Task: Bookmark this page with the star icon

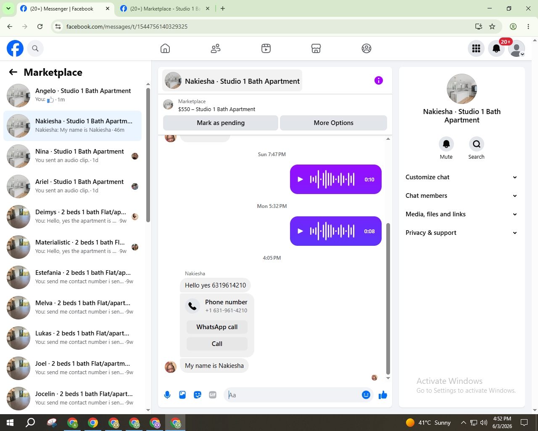Action: click(x=492, y=27)
